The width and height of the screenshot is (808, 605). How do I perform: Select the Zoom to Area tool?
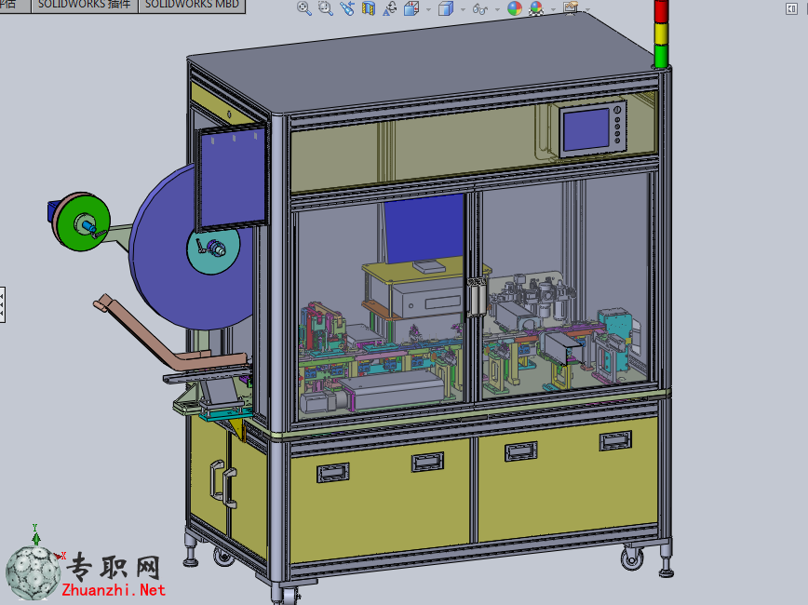click(x=325, y=8)
